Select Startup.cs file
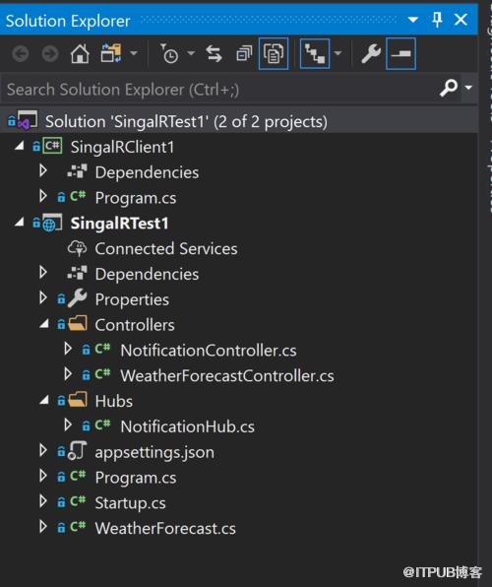The image size is (492, 587). (130, 503)
